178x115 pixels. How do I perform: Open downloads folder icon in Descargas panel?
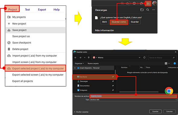click(x=142, y=10)
